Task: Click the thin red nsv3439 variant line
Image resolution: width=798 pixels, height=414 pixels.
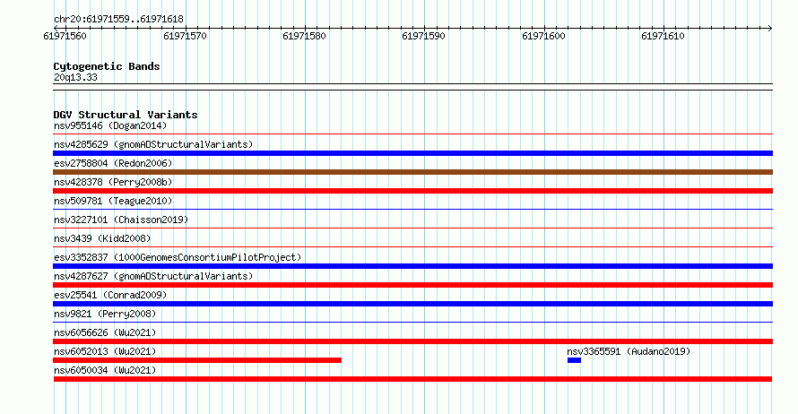Action: coord(412,247)
